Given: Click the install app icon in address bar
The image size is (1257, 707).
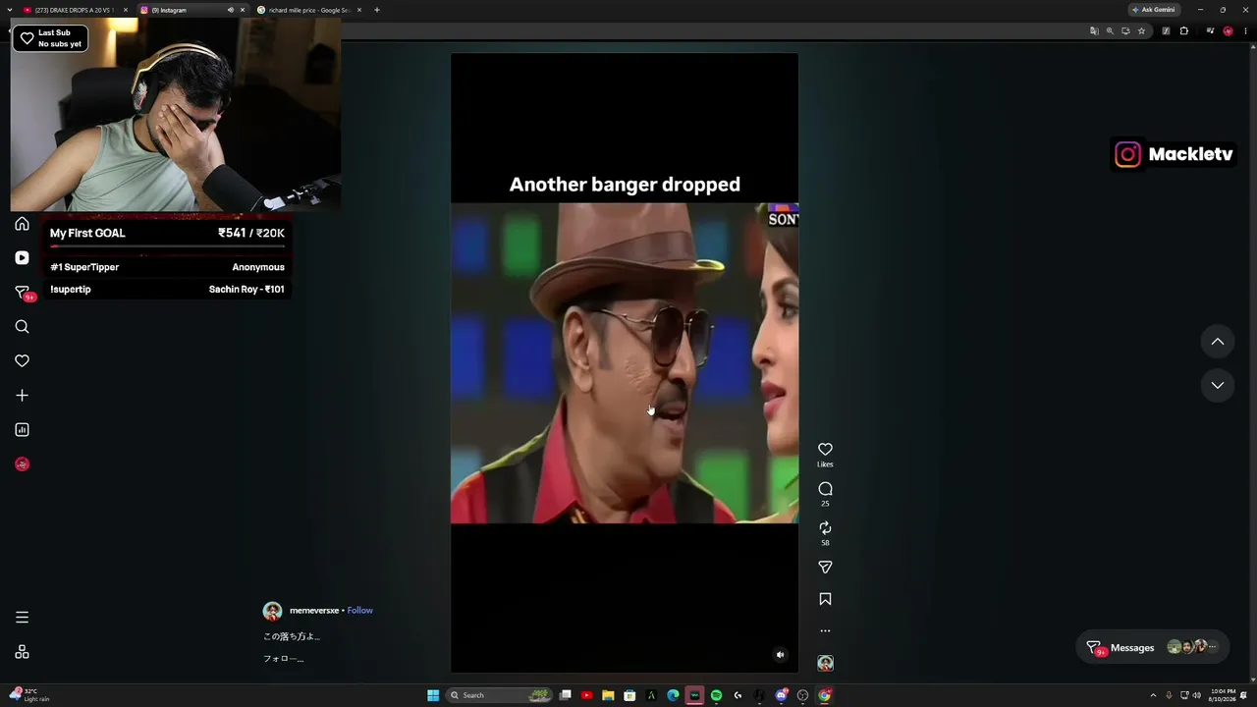Looking at the screenshot, I should click(1125, 30).
